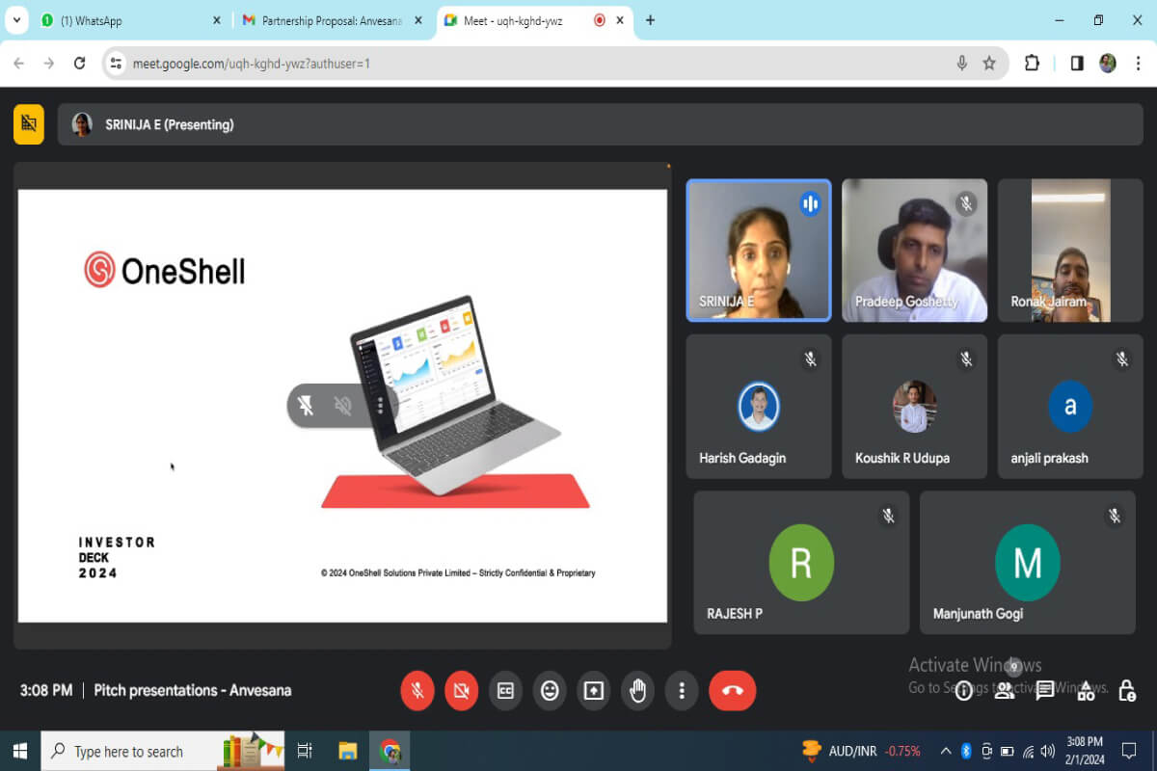
Task: Leave the call with red hang-up button
Action: pos(733,691)
